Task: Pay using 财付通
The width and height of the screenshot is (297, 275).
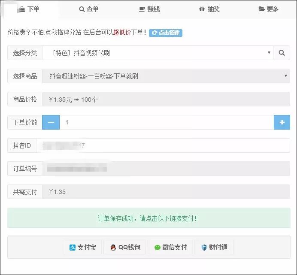Action: (x=214, y=247)
